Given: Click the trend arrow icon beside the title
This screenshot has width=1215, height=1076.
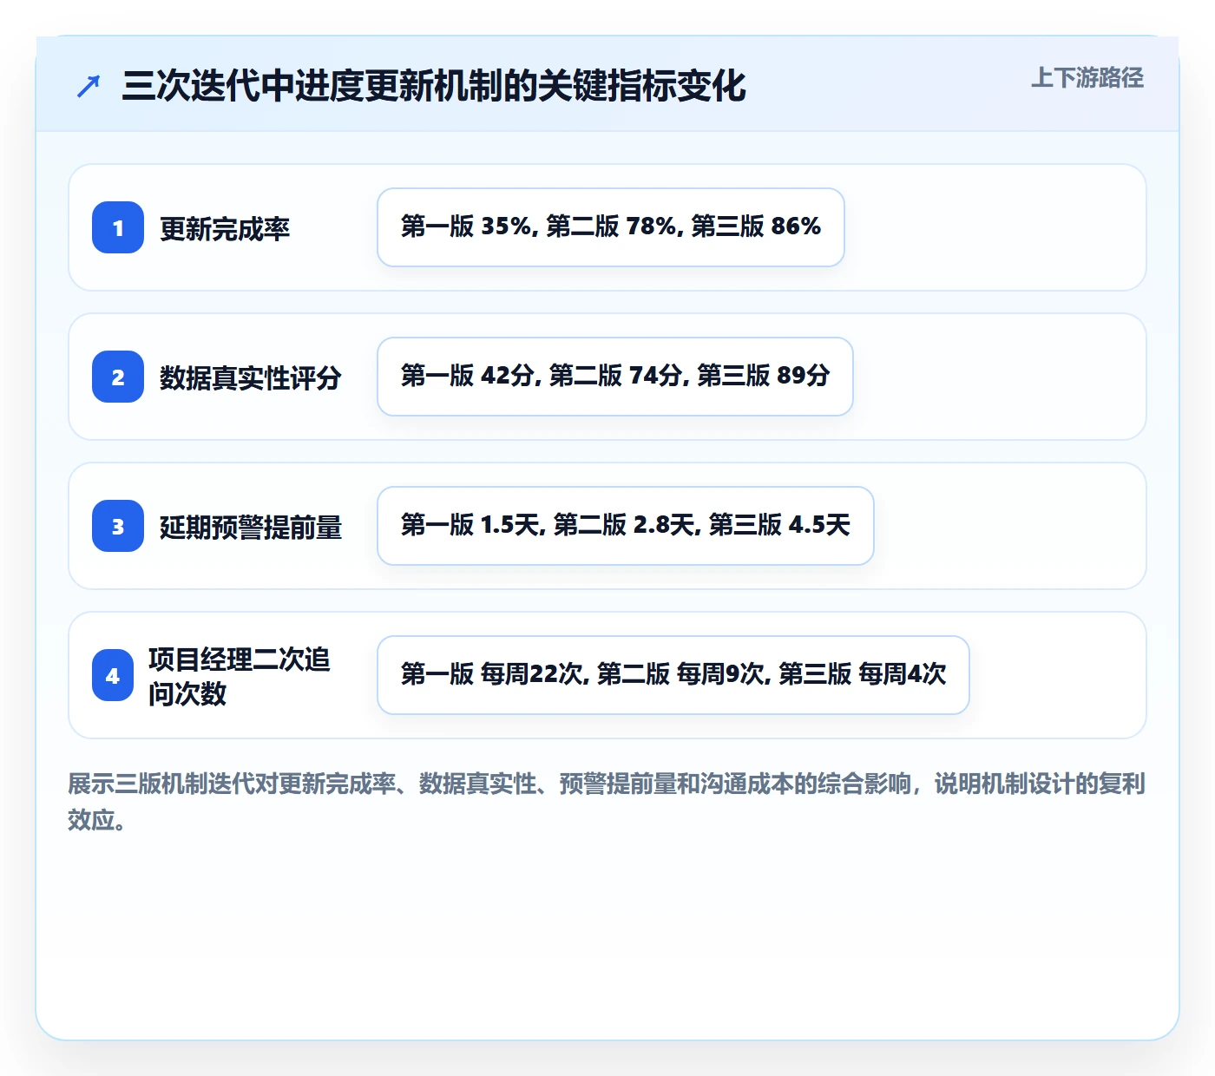Looking at the screenshot, I should (89, 86).
